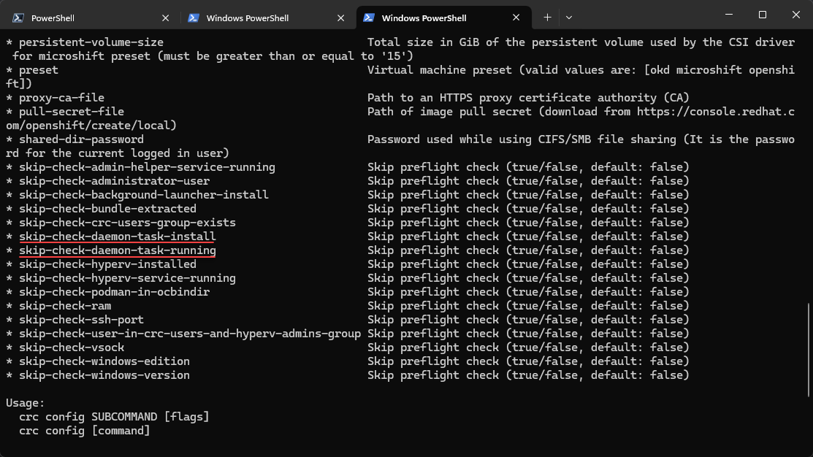Click the underlined skip-check-daemon-task-running text
Viewport: 813px width, 457px height.
[x=117, y=250]
